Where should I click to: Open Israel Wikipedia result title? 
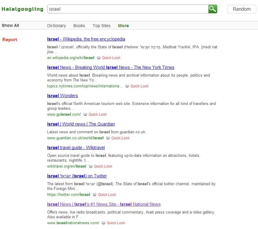pyautogui.click(x=86, y=39)
